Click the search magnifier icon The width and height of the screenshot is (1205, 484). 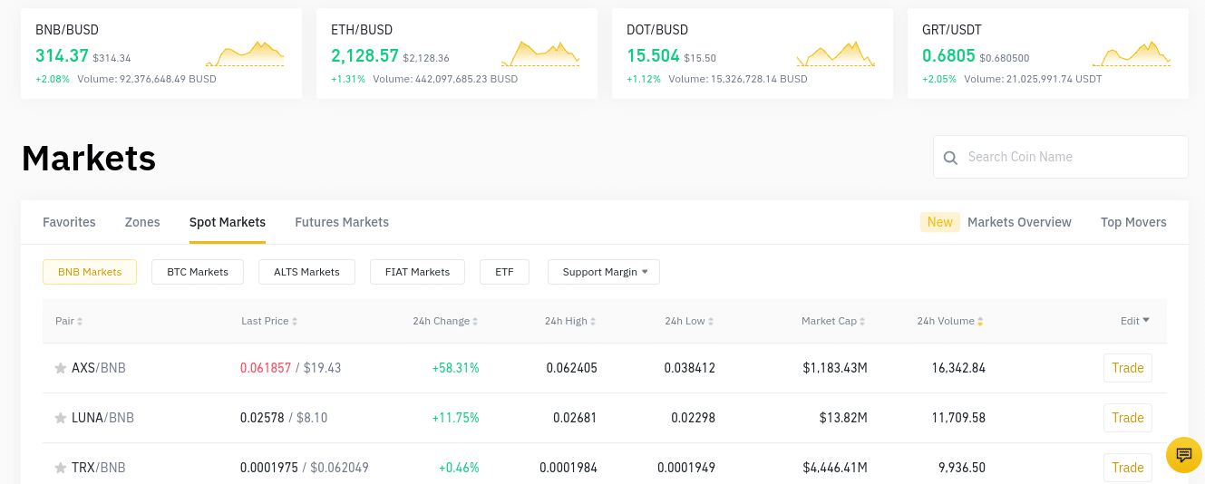click(950, 158)
